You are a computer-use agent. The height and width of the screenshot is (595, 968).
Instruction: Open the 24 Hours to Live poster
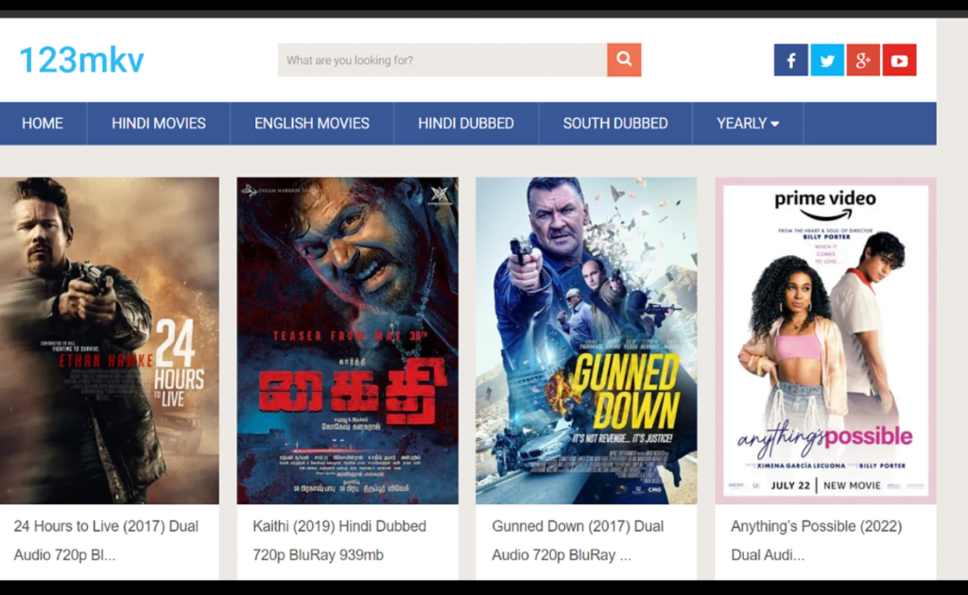coord(110,340)
